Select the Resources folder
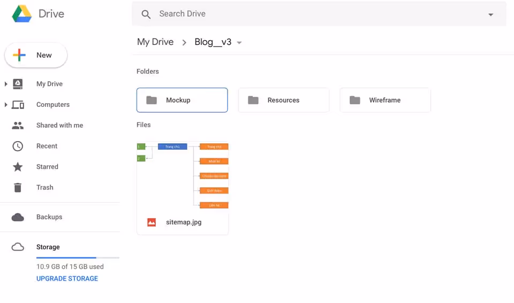514x303 pixels. click(x=284, y=100)
